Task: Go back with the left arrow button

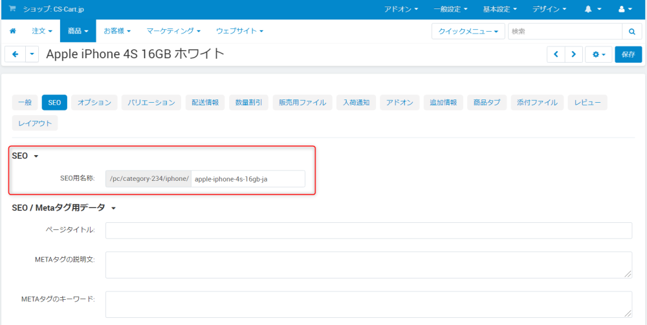Action: pos(16,54)
